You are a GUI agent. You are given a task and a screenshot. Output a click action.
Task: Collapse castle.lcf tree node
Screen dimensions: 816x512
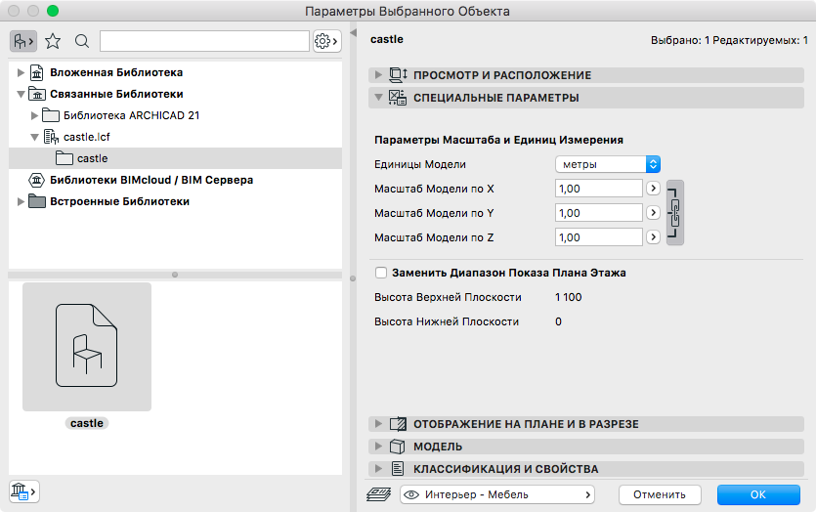pos(34,138)
